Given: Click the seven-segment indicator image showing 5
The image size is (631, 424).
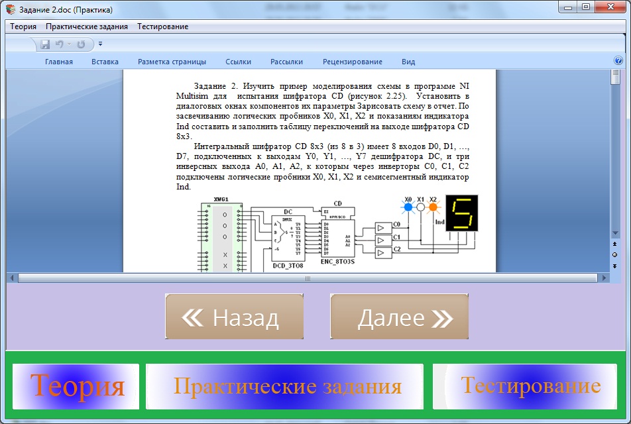Looking at the screenshot, I should tap(461, 213).
